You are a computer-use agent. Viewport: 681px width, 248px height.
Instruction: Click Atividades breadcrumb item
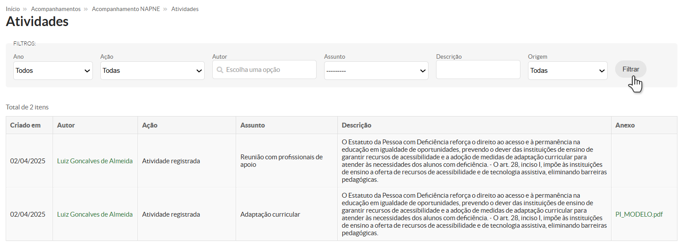coord(185,9)
